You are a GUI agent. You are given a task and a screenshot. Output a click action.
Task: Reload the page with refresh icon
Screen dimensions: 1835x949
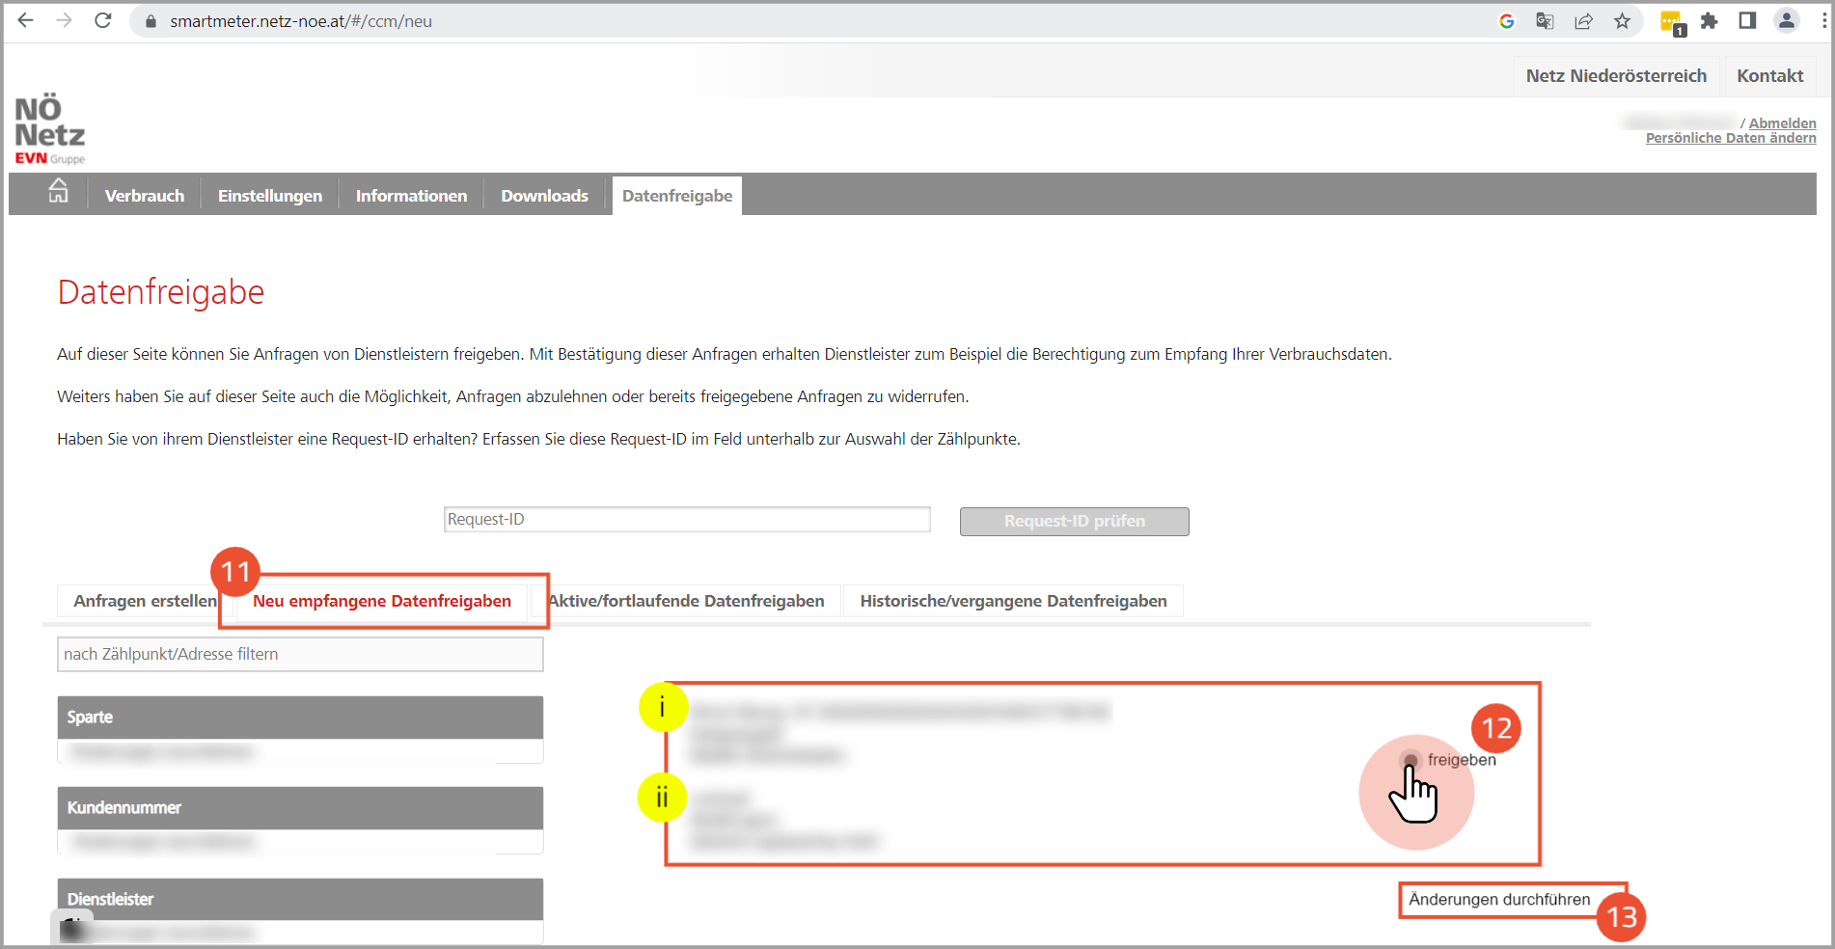tap(103, 20)
